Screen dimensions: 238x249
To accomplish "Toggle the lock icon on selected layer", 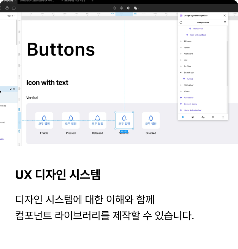I will click(x=11, y=89).
